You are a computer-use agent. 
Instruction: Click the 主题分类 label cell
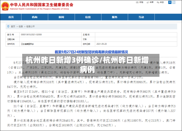click(12, 39)
